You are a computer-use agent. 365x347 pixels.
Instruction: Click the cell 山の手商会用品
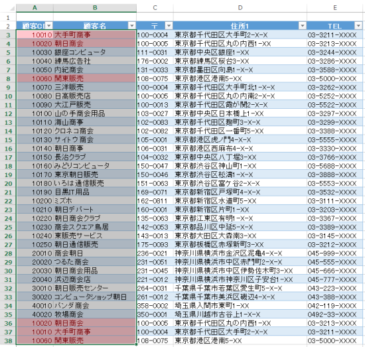[95, 113]
